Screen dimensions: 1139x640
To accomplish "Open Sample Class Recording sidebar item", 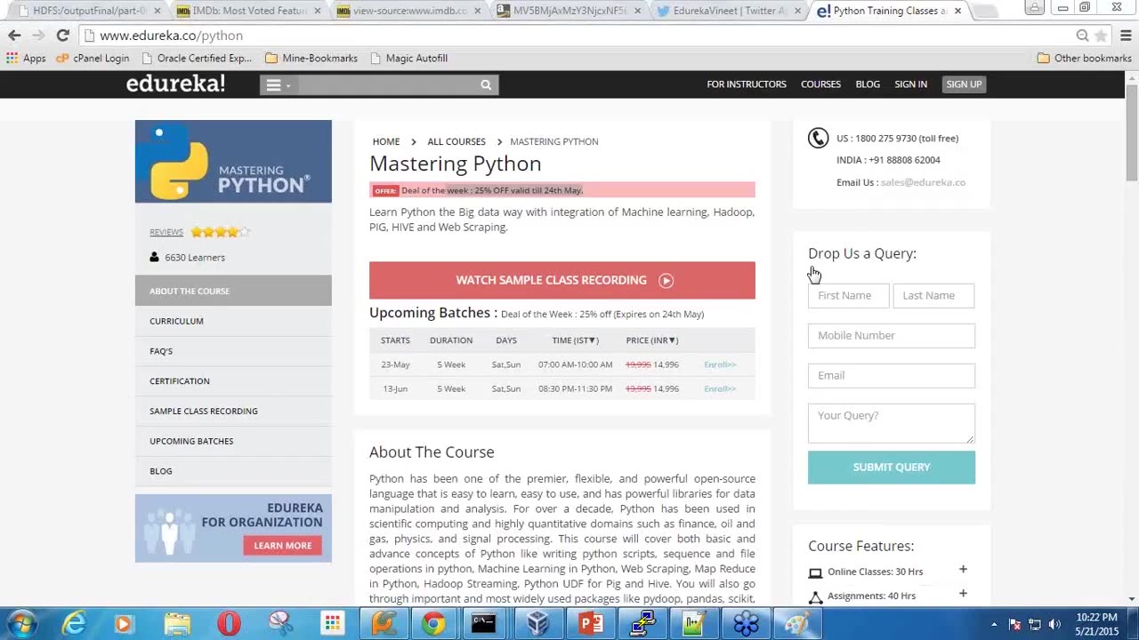I will (x=233, y=411).
